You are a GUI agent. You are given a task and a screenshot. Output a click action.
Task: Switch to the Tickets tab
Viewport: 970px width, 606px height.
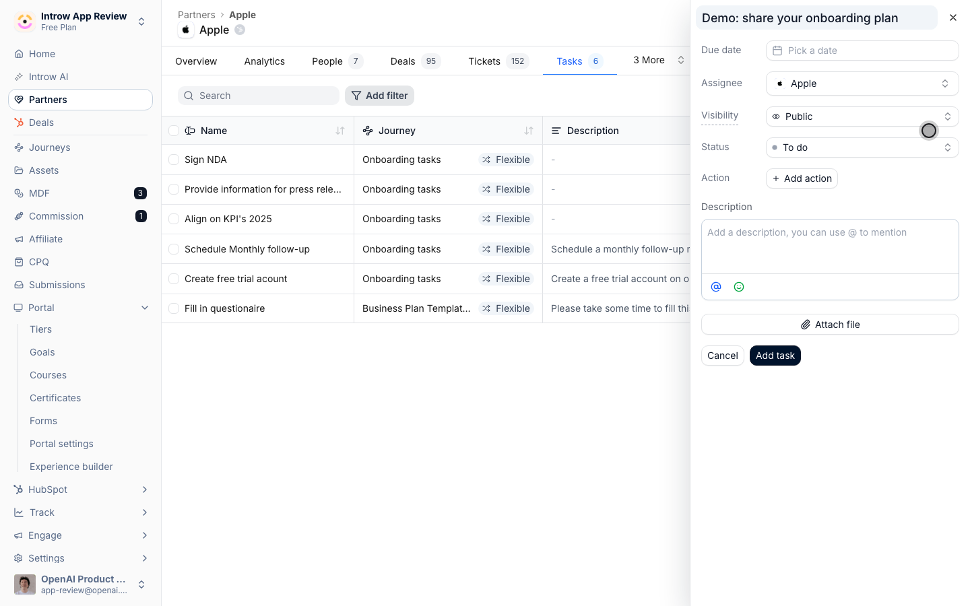point(498,61)
